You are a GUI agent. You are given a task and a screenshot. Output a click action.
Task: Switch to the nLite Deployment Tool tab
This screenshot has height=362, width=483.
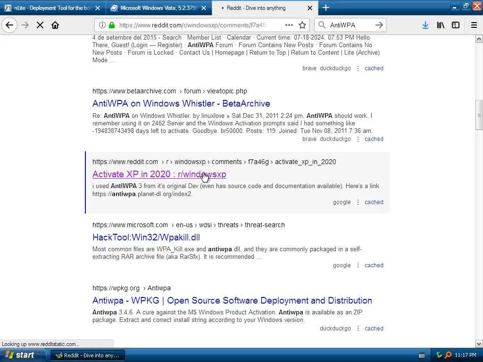point(52,8)
